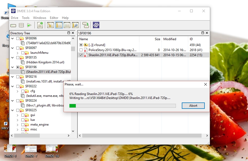The height and width of the screenshot is (161, 248).
Task: Open the Tools menu
Action: [x=26, y=18]
